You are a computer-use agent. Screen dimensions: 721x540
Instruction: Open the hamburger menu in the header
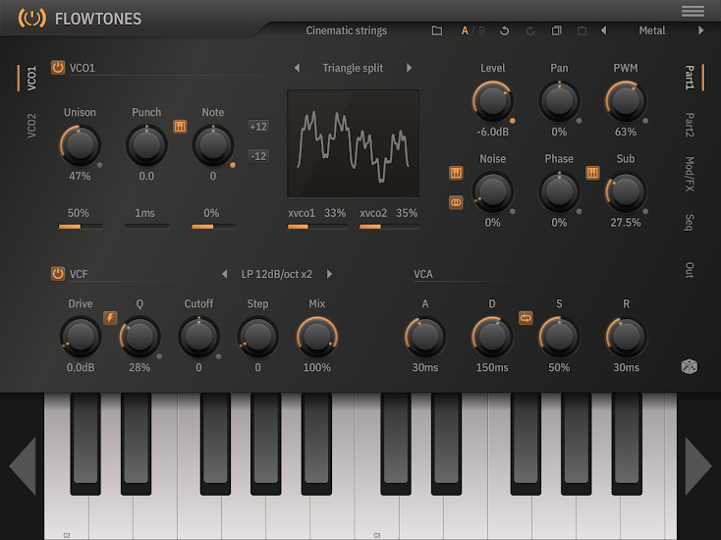[693, 11]
